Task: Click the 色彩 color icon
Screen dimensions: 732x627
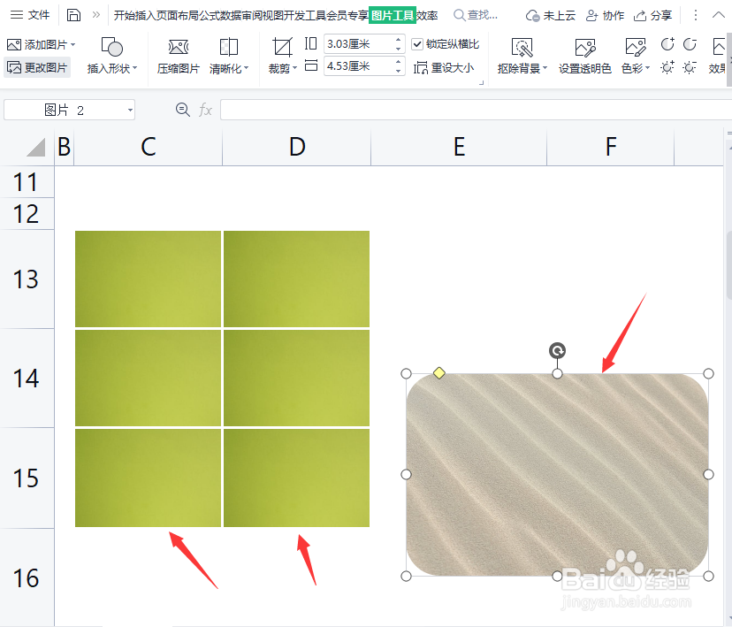Action: pos(636,48)
